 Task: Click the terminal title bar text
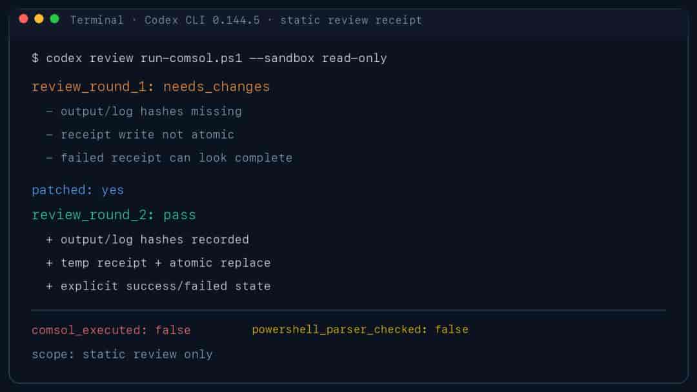point(246,21)
